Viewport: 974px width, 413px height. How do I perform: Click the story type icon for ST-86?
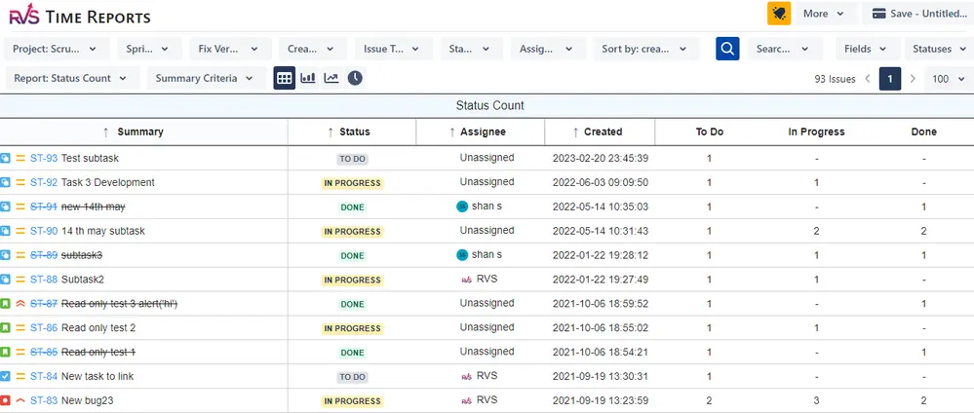6,328
